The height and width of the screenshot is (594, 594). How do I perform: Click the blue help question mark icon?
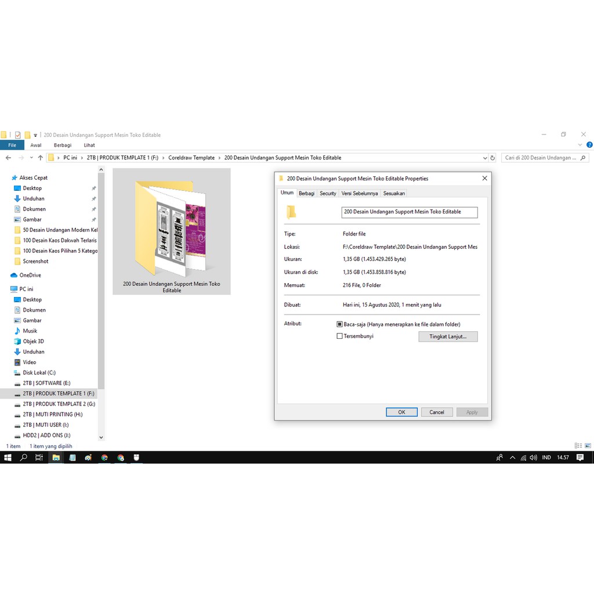(x=589, y=145)
